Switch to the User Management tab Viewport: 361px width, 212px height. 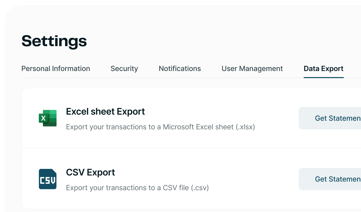(x=252, y=68)
